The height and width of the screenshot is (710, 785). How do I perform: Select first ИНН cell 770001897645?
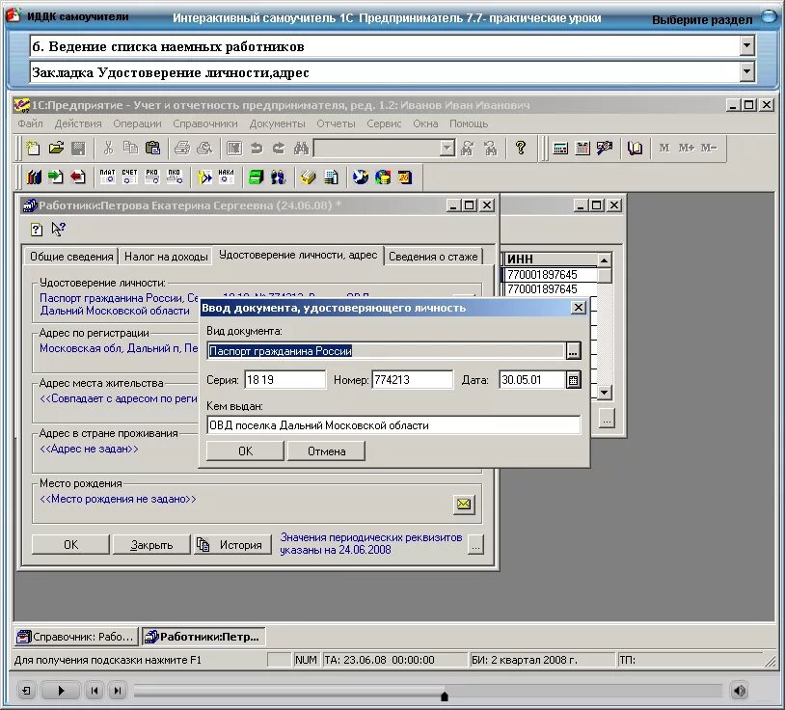point(550,274)
